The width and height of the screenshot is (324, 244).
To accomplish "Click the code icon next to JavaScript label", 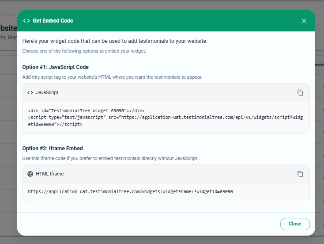I will tap(30, 93).
